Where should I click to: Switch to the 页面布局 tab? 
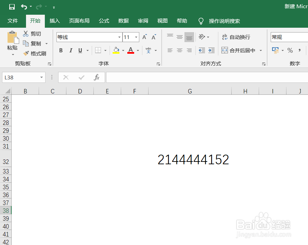[x=79, y=21]
